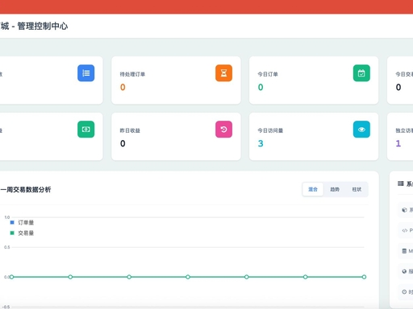
Task: Click the database icon in system panel
Action: click(x=404, y=251)
